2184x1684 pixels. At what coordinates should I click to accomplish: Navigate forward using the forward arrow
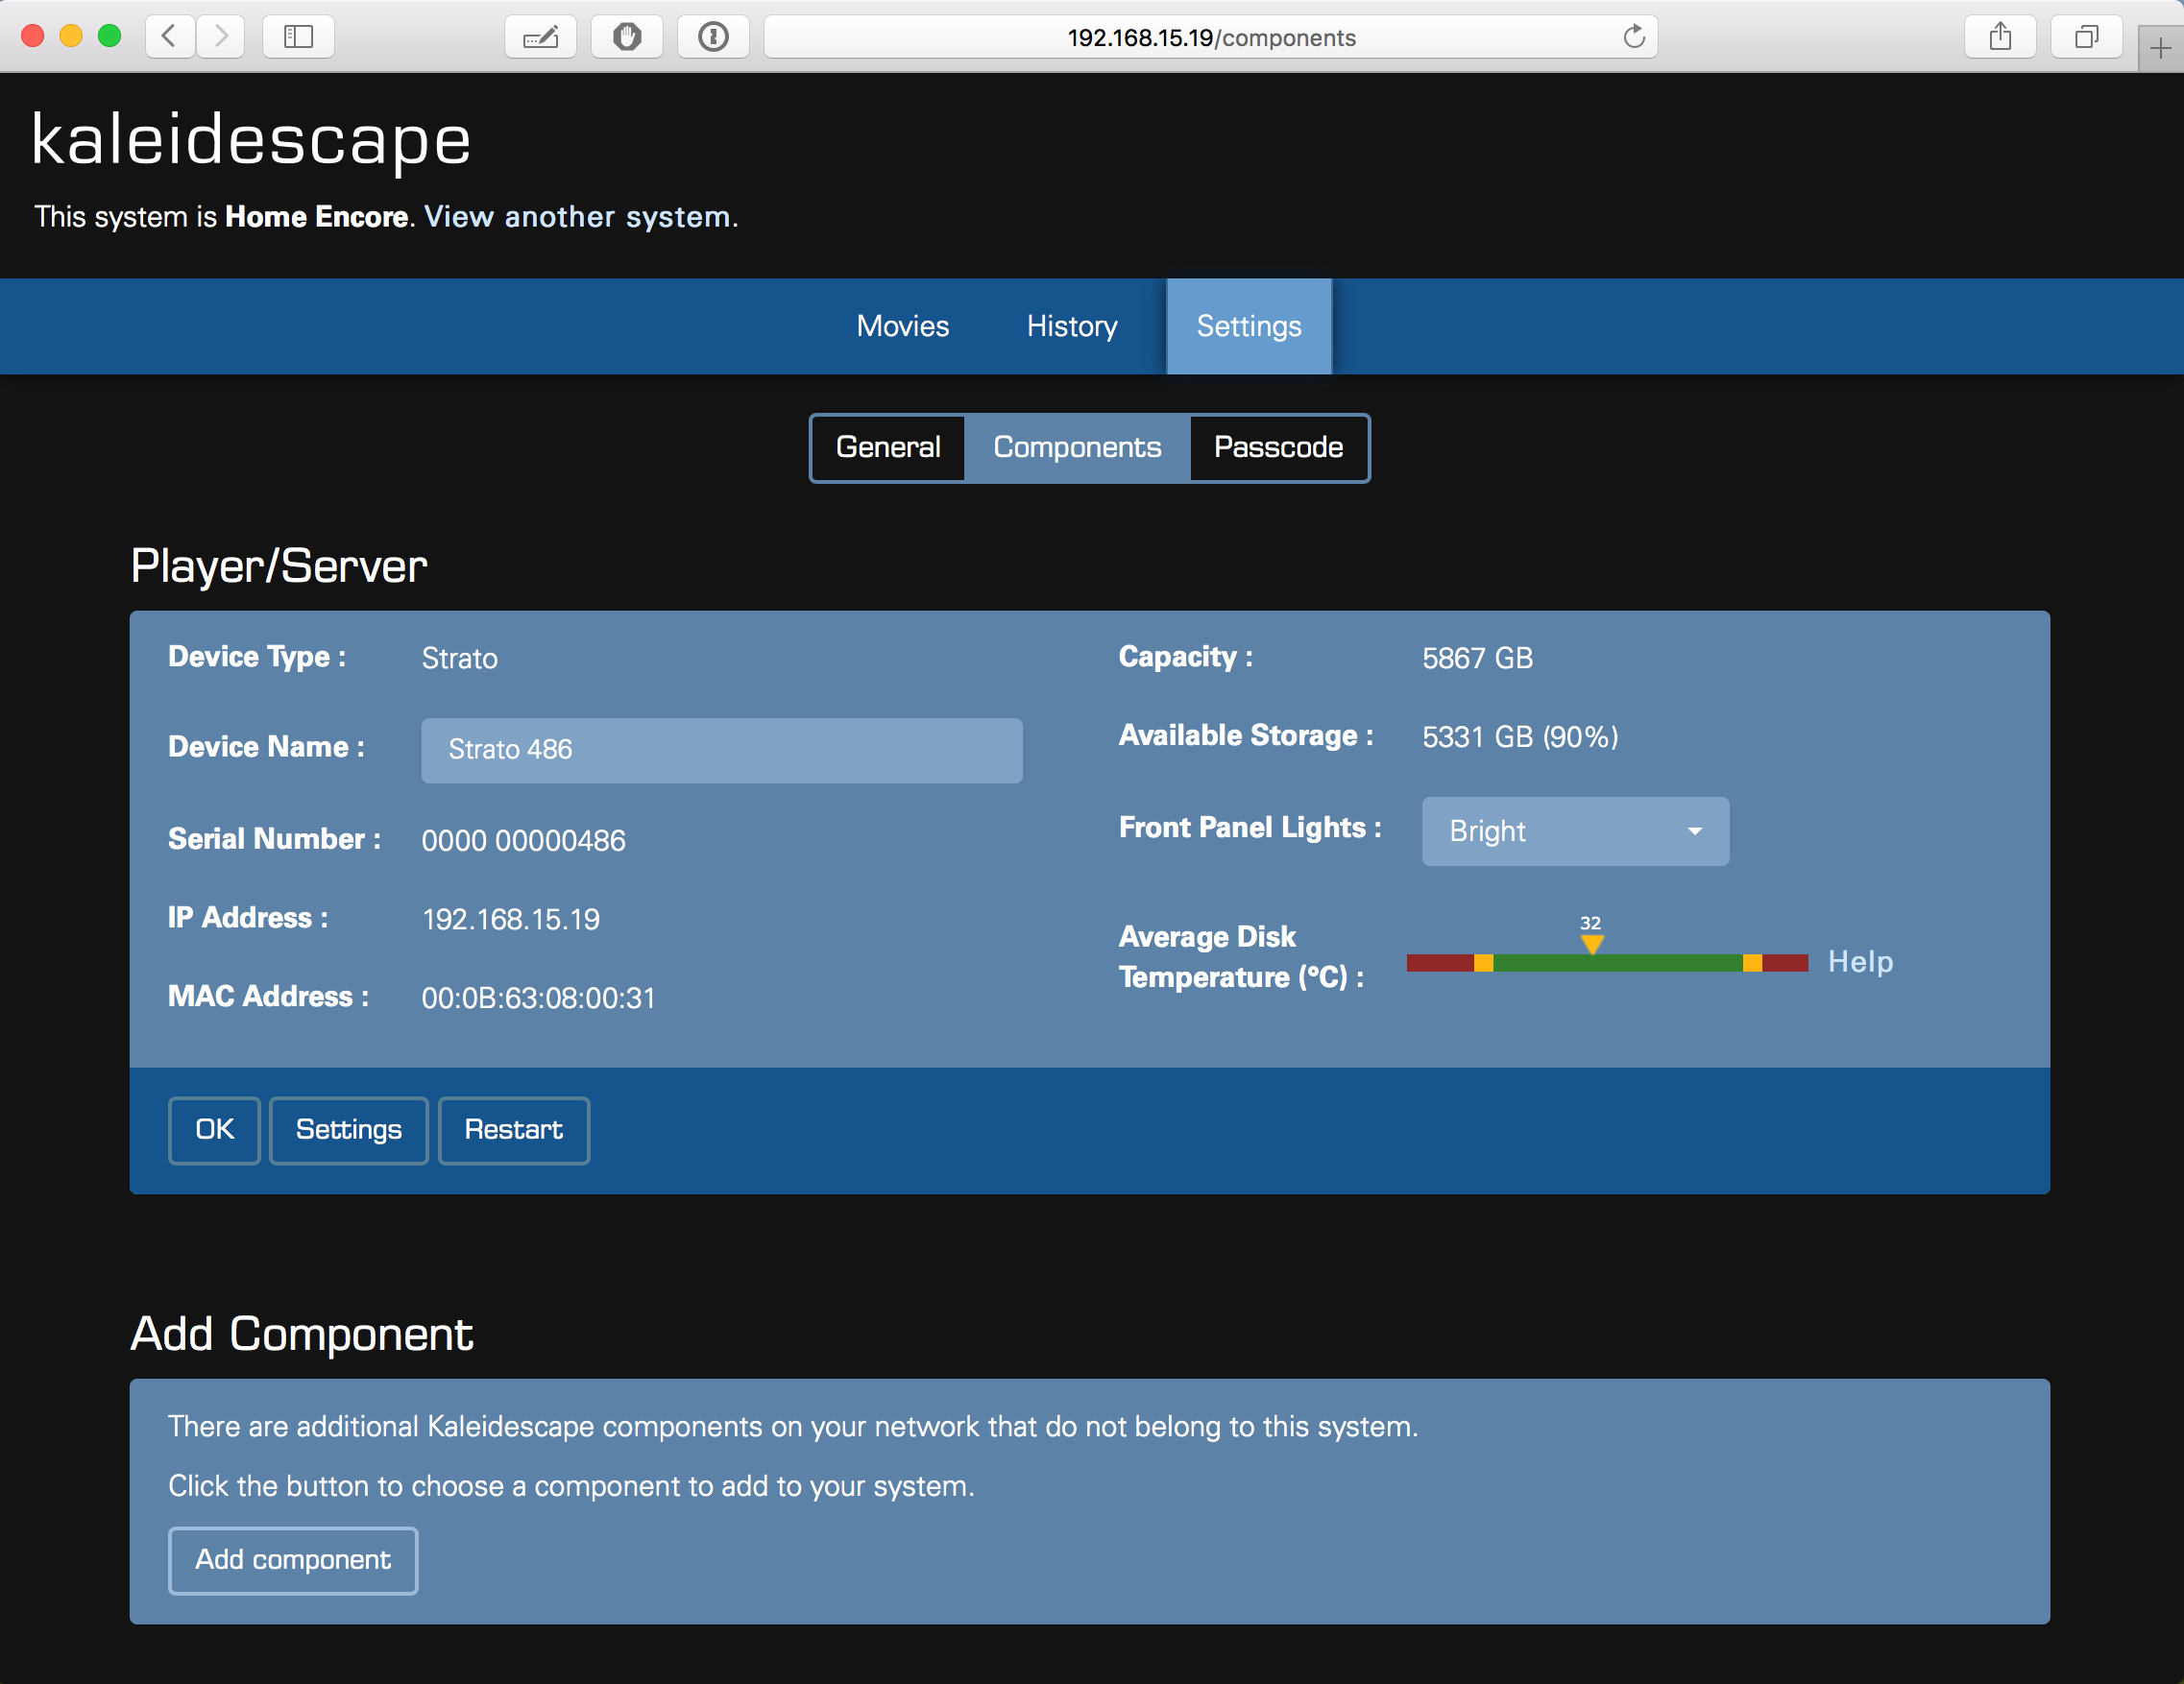tap(221, 37)
